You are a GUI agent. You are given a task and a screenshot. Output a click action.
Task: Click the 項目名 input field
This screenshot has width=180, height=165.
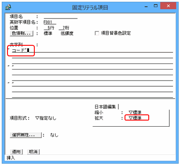pos(60,17)
